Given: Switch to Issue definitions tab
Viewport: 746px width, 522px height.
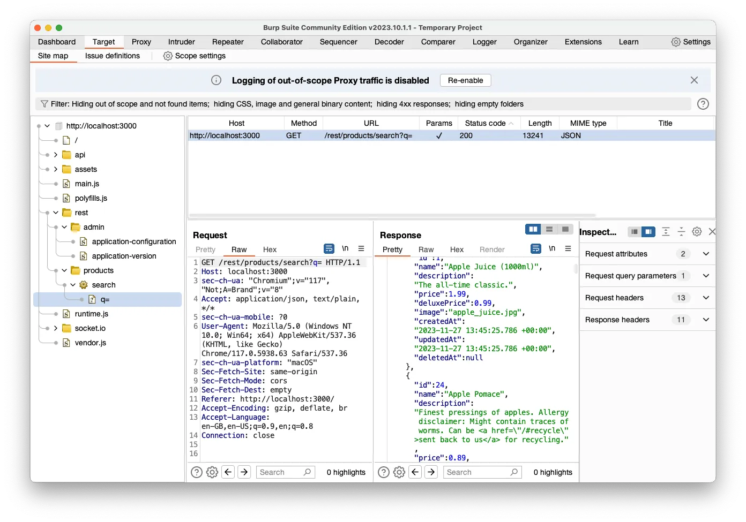Looking at the screenshot, I should 113,56.
